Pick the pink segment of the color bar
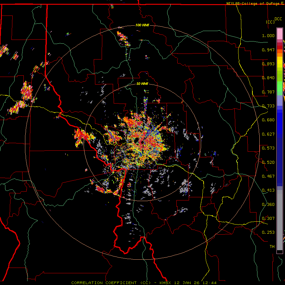285x285 pixels. (x=280, y=34)
